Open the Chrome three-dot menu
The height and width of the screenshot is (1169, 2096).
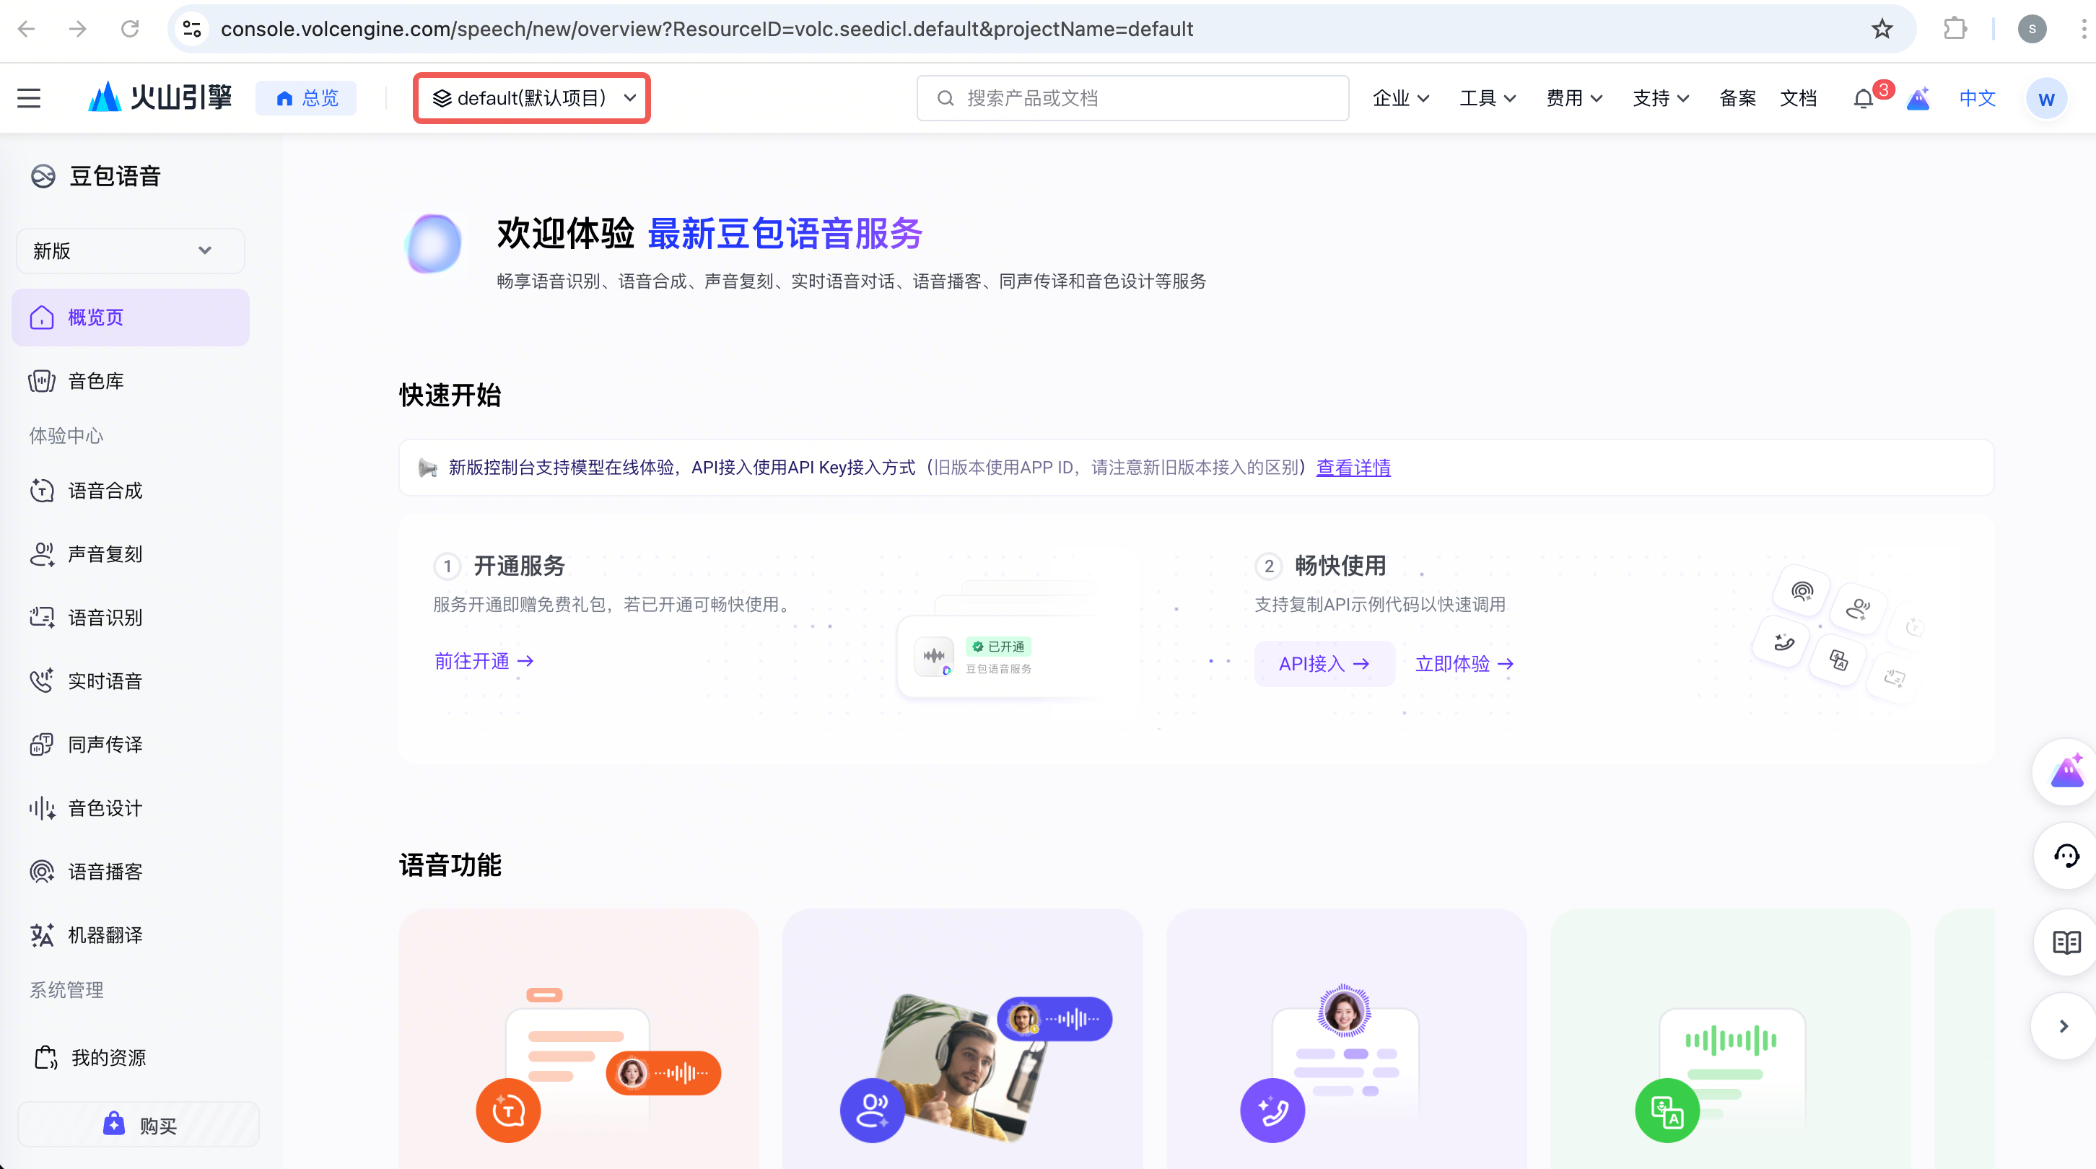coord(2084,30)
